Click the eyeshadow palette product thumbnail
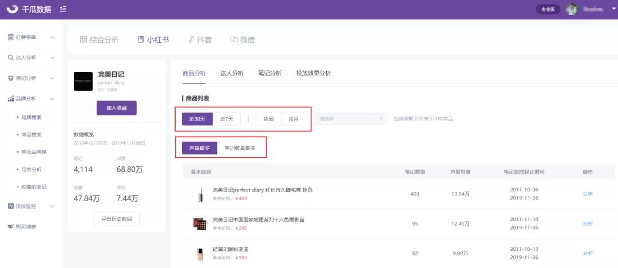This screenshot has width=618, height=268. (200, 223)
